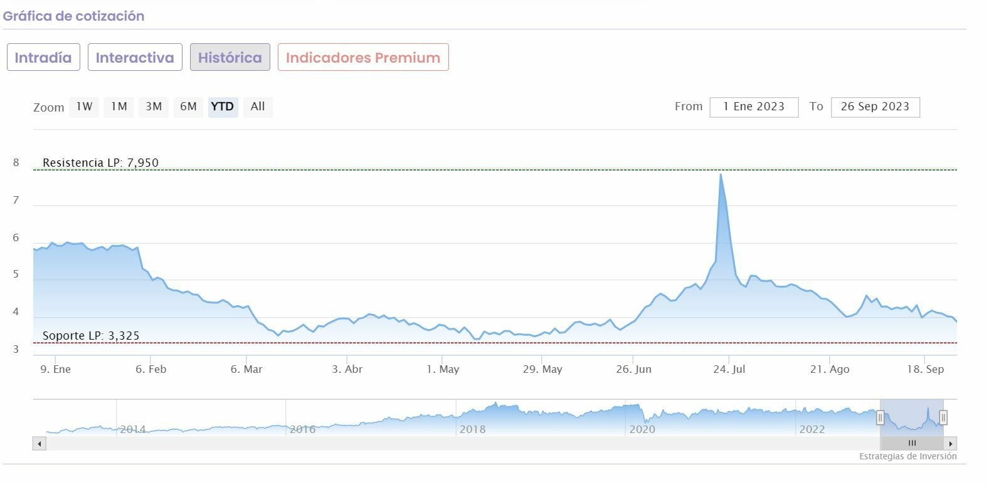Viewport: 989px width, 485px height.
Task: Click the scrollbar left arrow
Action: pyautogui.click(x=39, y=444)
